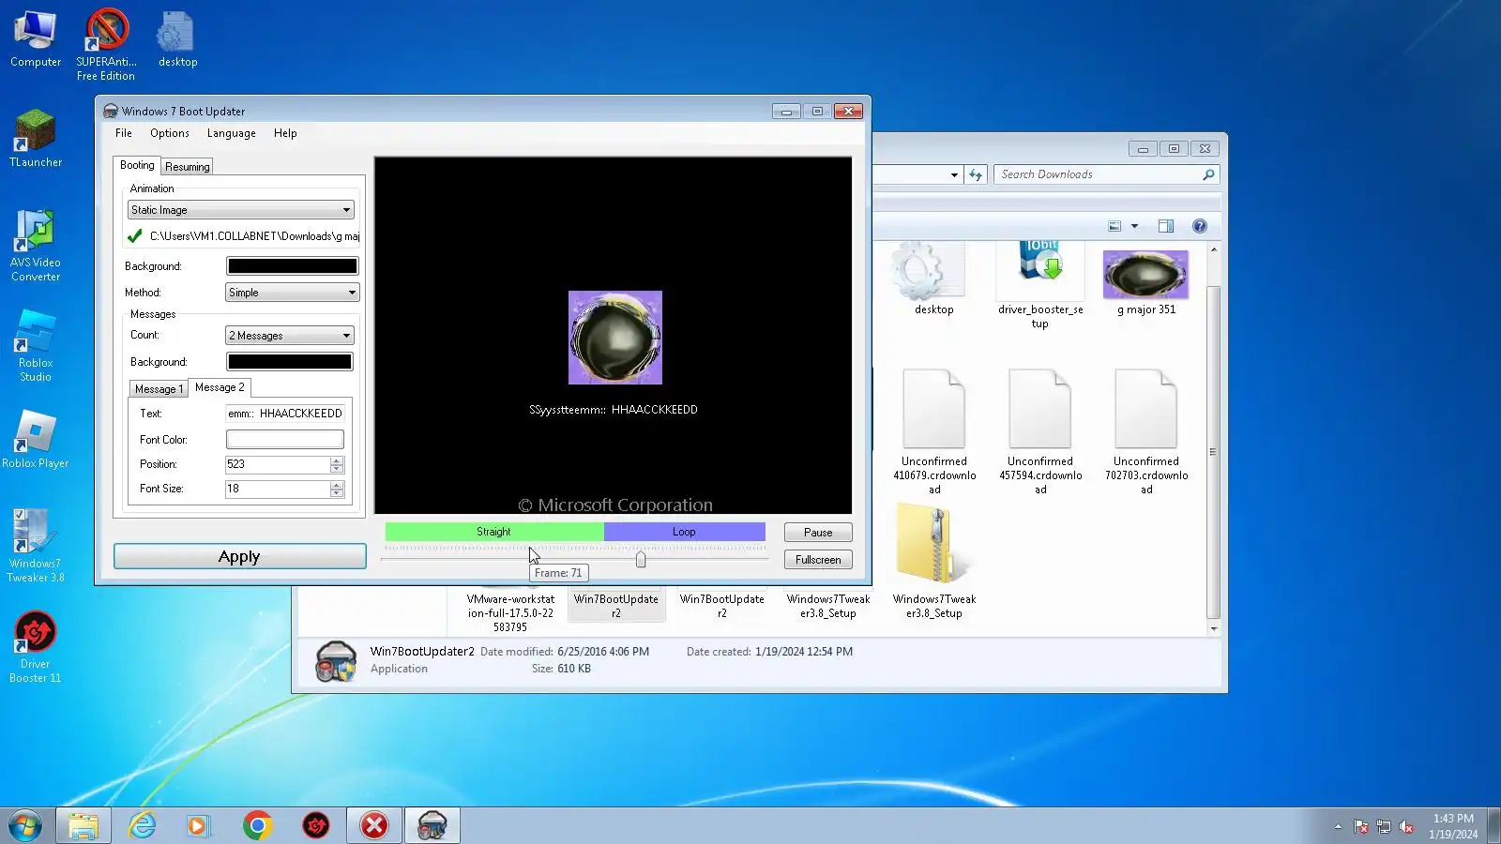Open the Help menu in Boot Updater
Viewport: 1501px width, 844px height.
pos(285,133)
